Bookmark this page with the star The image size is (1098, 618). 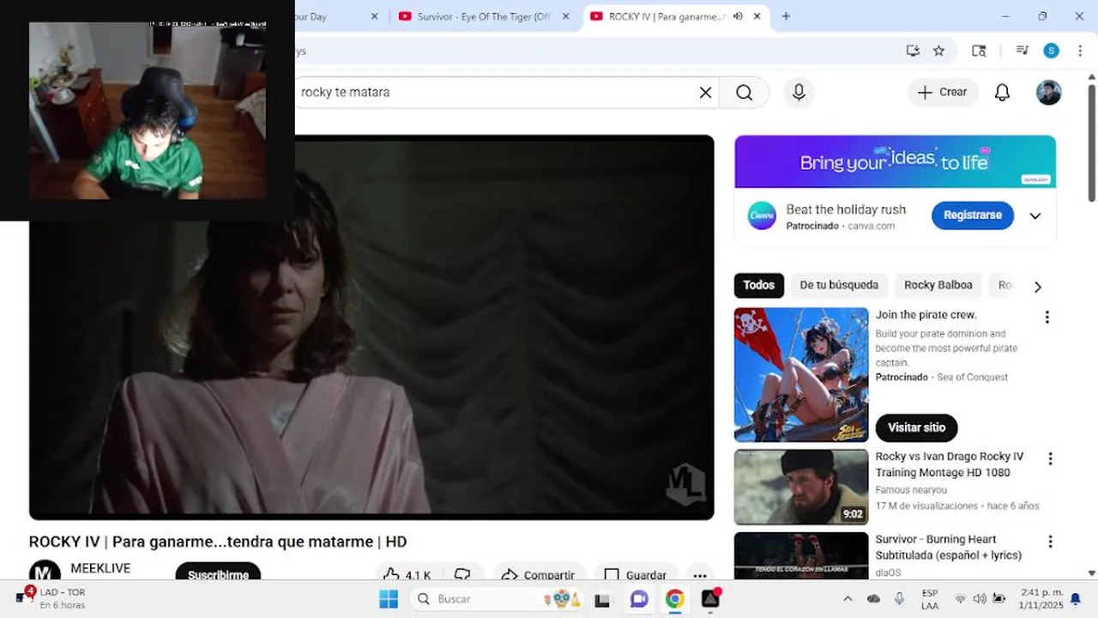938,51
